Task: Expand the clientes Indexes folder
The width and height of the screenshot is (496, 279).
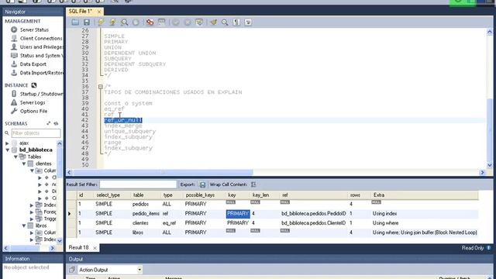Action: pos(32,205)
